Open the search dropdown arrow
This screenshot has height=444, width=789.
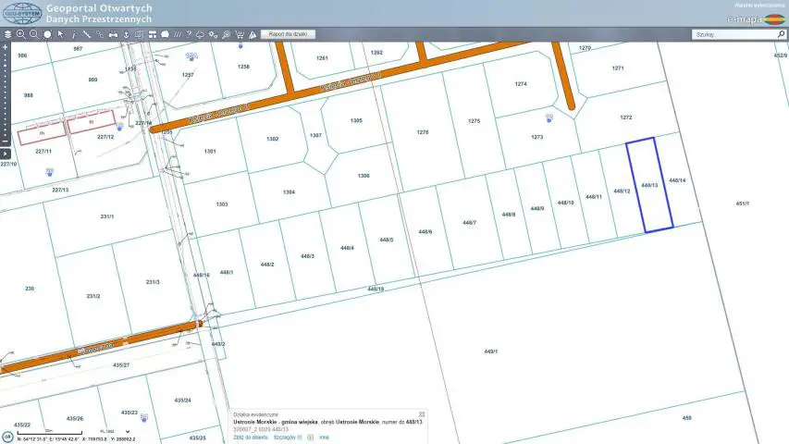coord(782,34)
